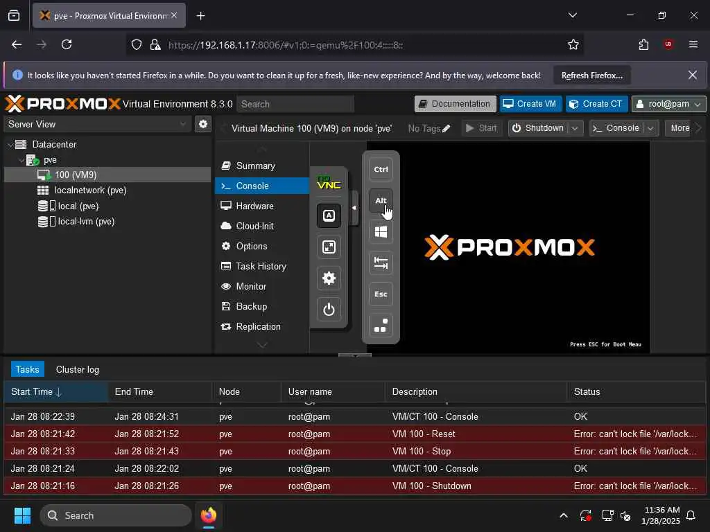Collapse the bottom log panel handle
Viewport: 710px width, 532px height.
[x=354, y=355]
